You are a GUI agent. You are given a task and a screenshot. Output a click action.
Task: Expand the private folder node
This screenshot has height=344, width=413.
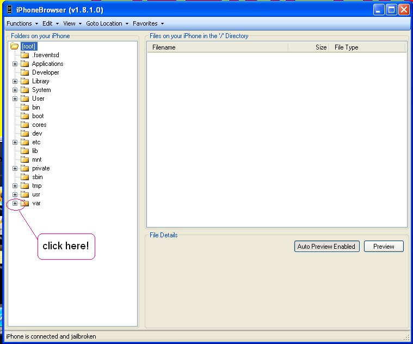15,168
